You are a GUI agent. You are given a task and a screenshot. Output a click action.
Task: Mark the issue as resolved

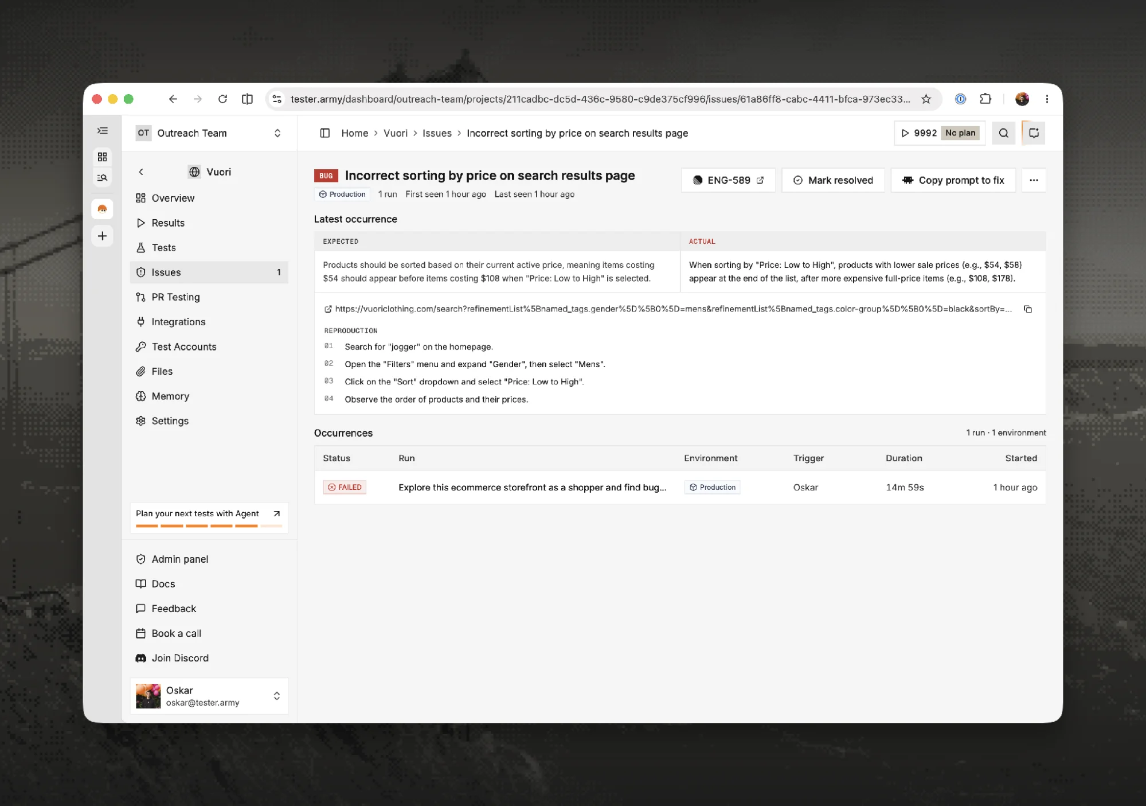(833, 180)
